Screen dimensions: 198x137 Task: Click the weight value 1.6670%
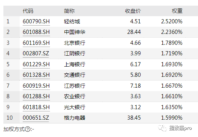coord(172,86)
